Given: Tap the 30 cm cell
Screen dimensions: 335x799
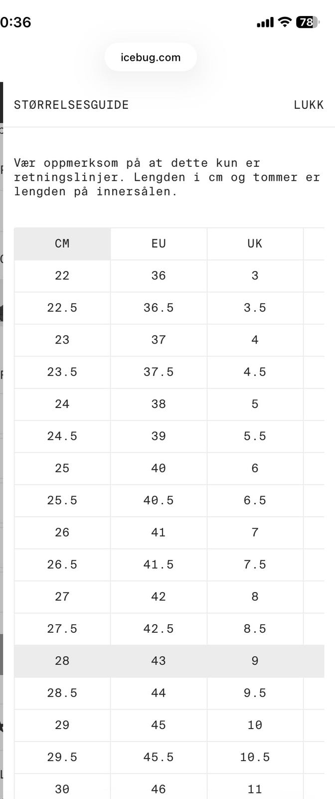Looking at the screenshot, I should [x=62, y=789].
